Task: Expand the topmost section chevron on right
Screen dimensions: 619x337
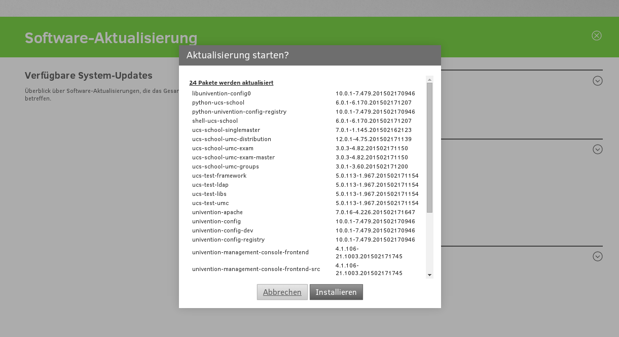Action: point(598,81)
